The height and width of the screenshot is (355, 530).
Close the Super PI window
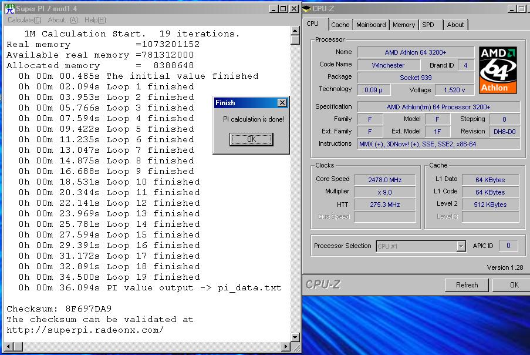tap(295, 8)
